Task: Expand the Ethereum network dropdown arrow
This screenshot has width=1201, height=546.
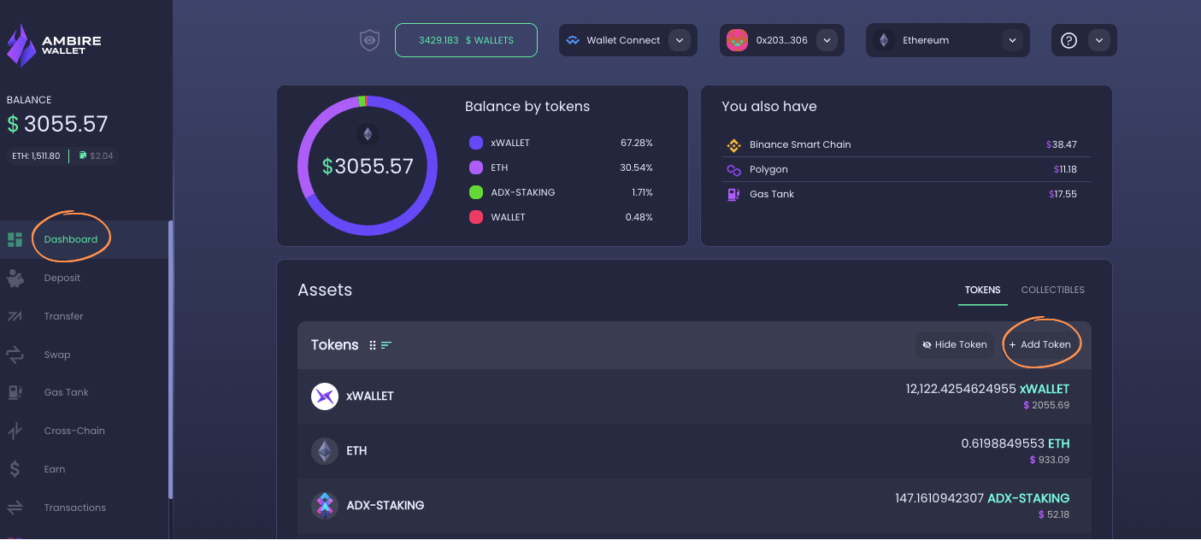Action: point(1012,40)
